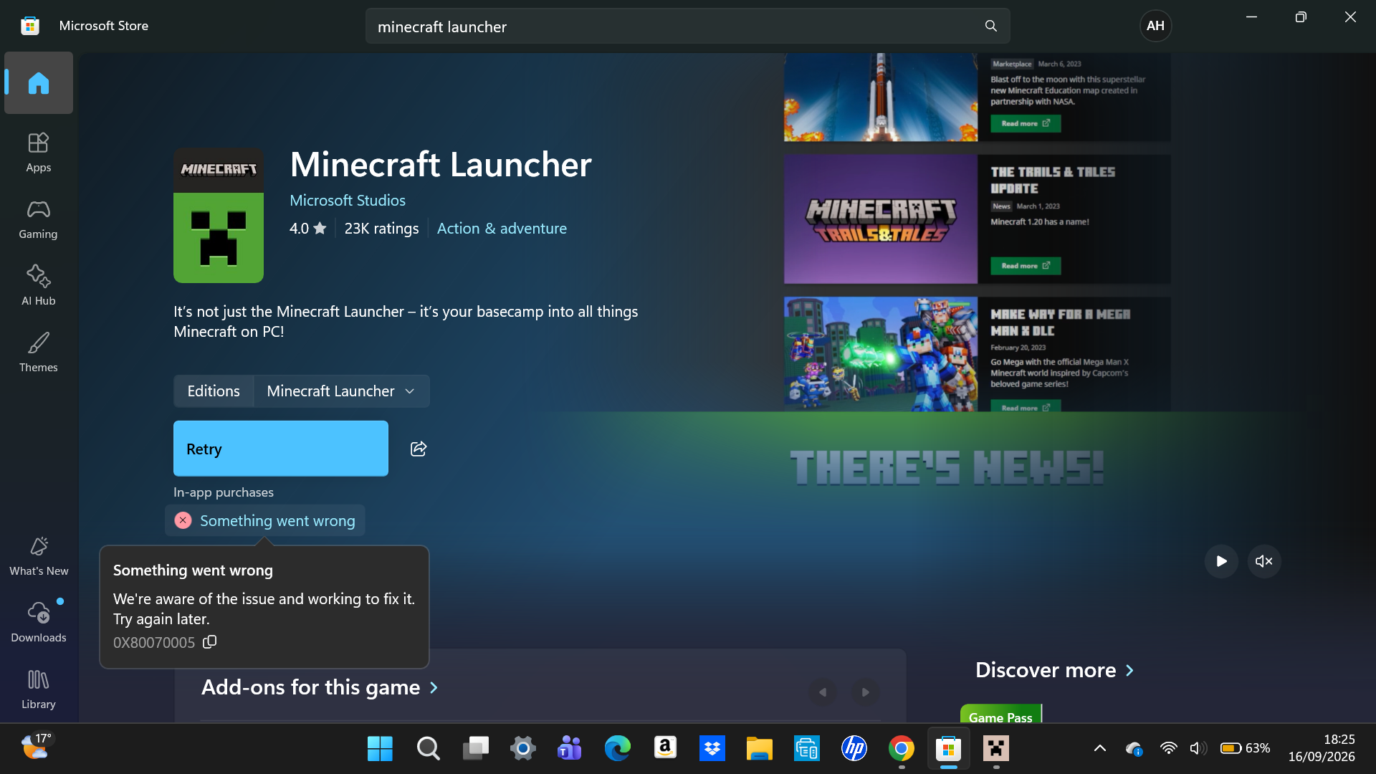Viewport: 1376px width, 774px height.
Task: Show hidden system tray icons
Action: click(1099, 748)
